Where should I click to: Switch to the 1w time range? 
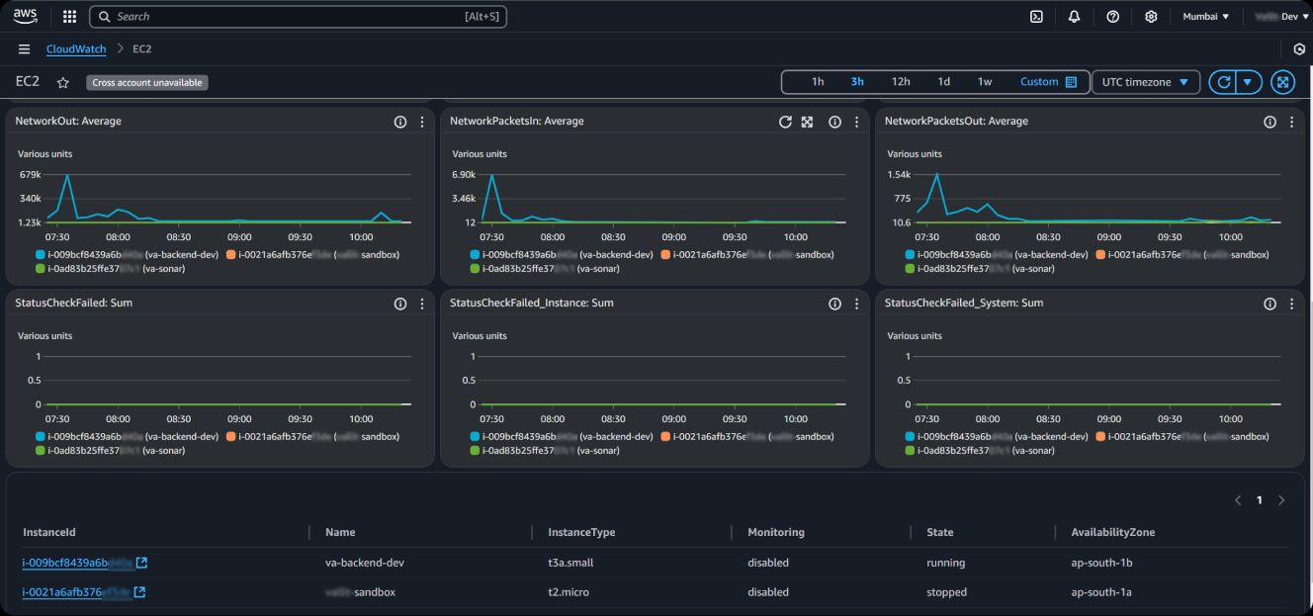click(982, 82)
